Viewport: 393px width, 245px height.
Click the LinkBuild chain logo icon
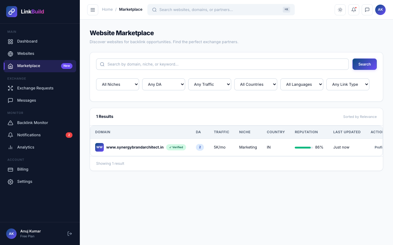[x=12, y=12]
